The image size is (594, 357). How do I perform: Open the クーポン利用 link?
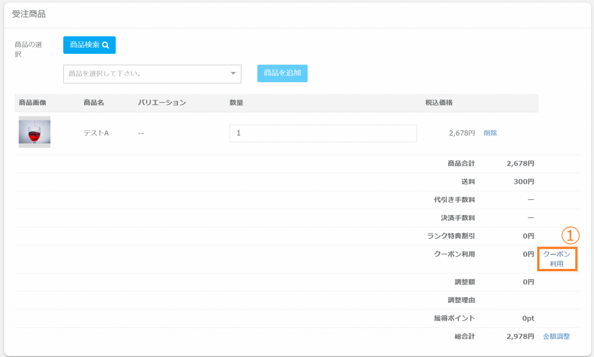click(556, 259)
